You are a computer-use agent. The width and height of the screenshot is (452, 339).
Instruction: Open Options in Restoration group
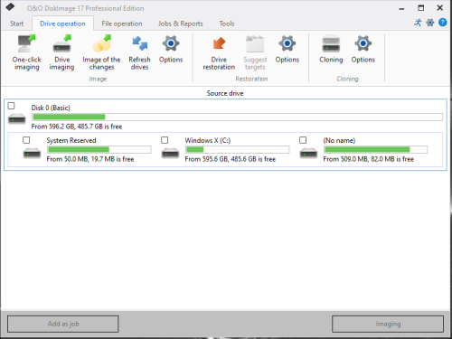coord(287,49)
